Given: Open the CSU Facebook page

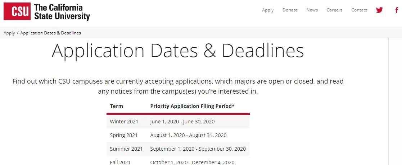Looking at the screenshot, I should tap(396, 10).
